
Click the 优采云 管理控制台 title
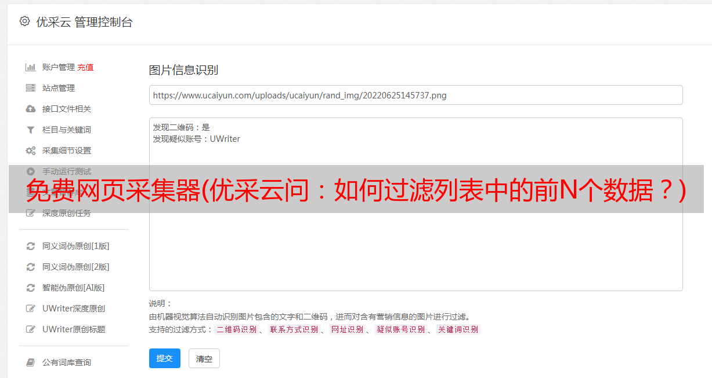pyautogui.click(x=84, y=22)
